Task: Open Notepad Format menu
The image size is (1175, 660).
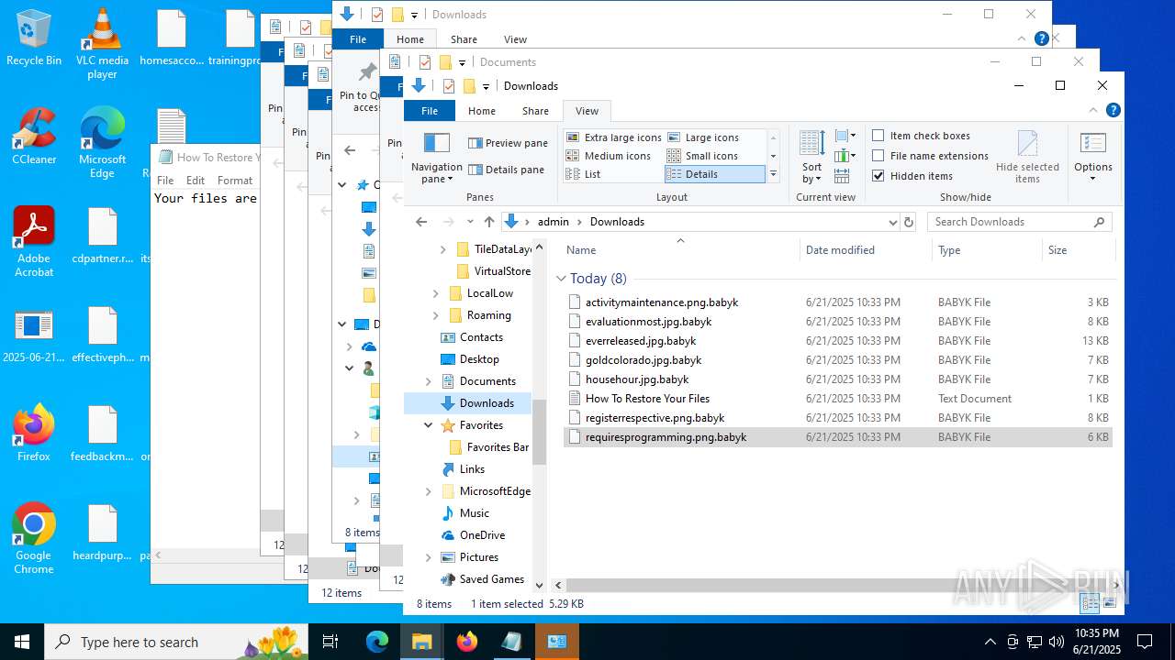Action: 235,181
